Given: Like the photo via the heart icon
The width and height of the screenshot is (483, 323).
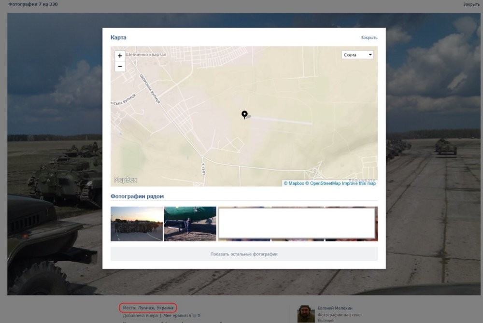Looking at the screenshot, I should pos(195,316).
